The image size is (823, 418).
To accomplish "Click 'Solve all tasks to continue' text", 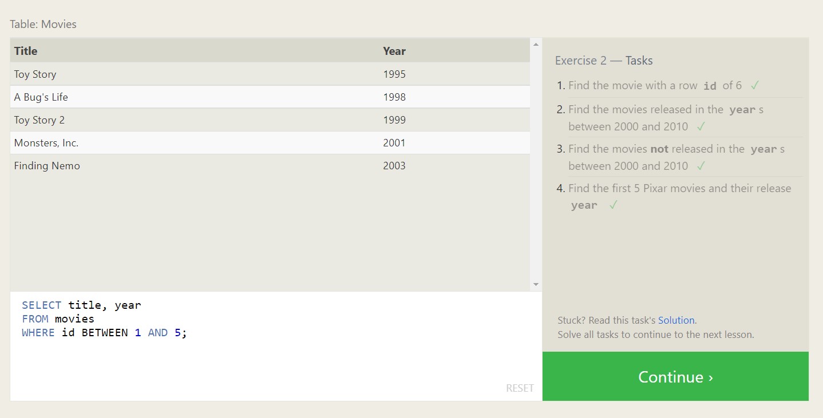I will [x=656, y=335].
